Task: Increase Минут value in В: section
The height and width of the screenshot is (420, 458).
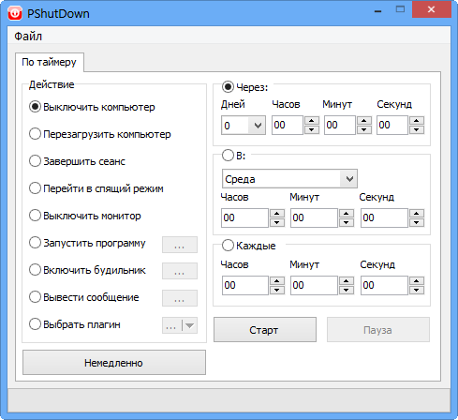Action: [347, 214]
